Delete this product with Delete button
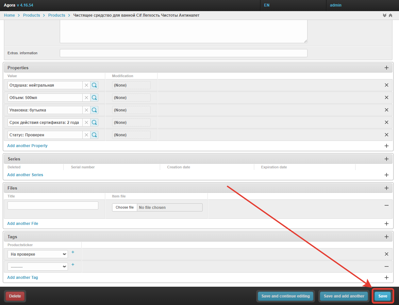Viewport: 399px width, 305px height. coord(15,296)
